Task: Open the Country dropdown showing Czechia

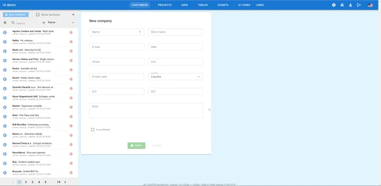Action: (x=175, y=76)
